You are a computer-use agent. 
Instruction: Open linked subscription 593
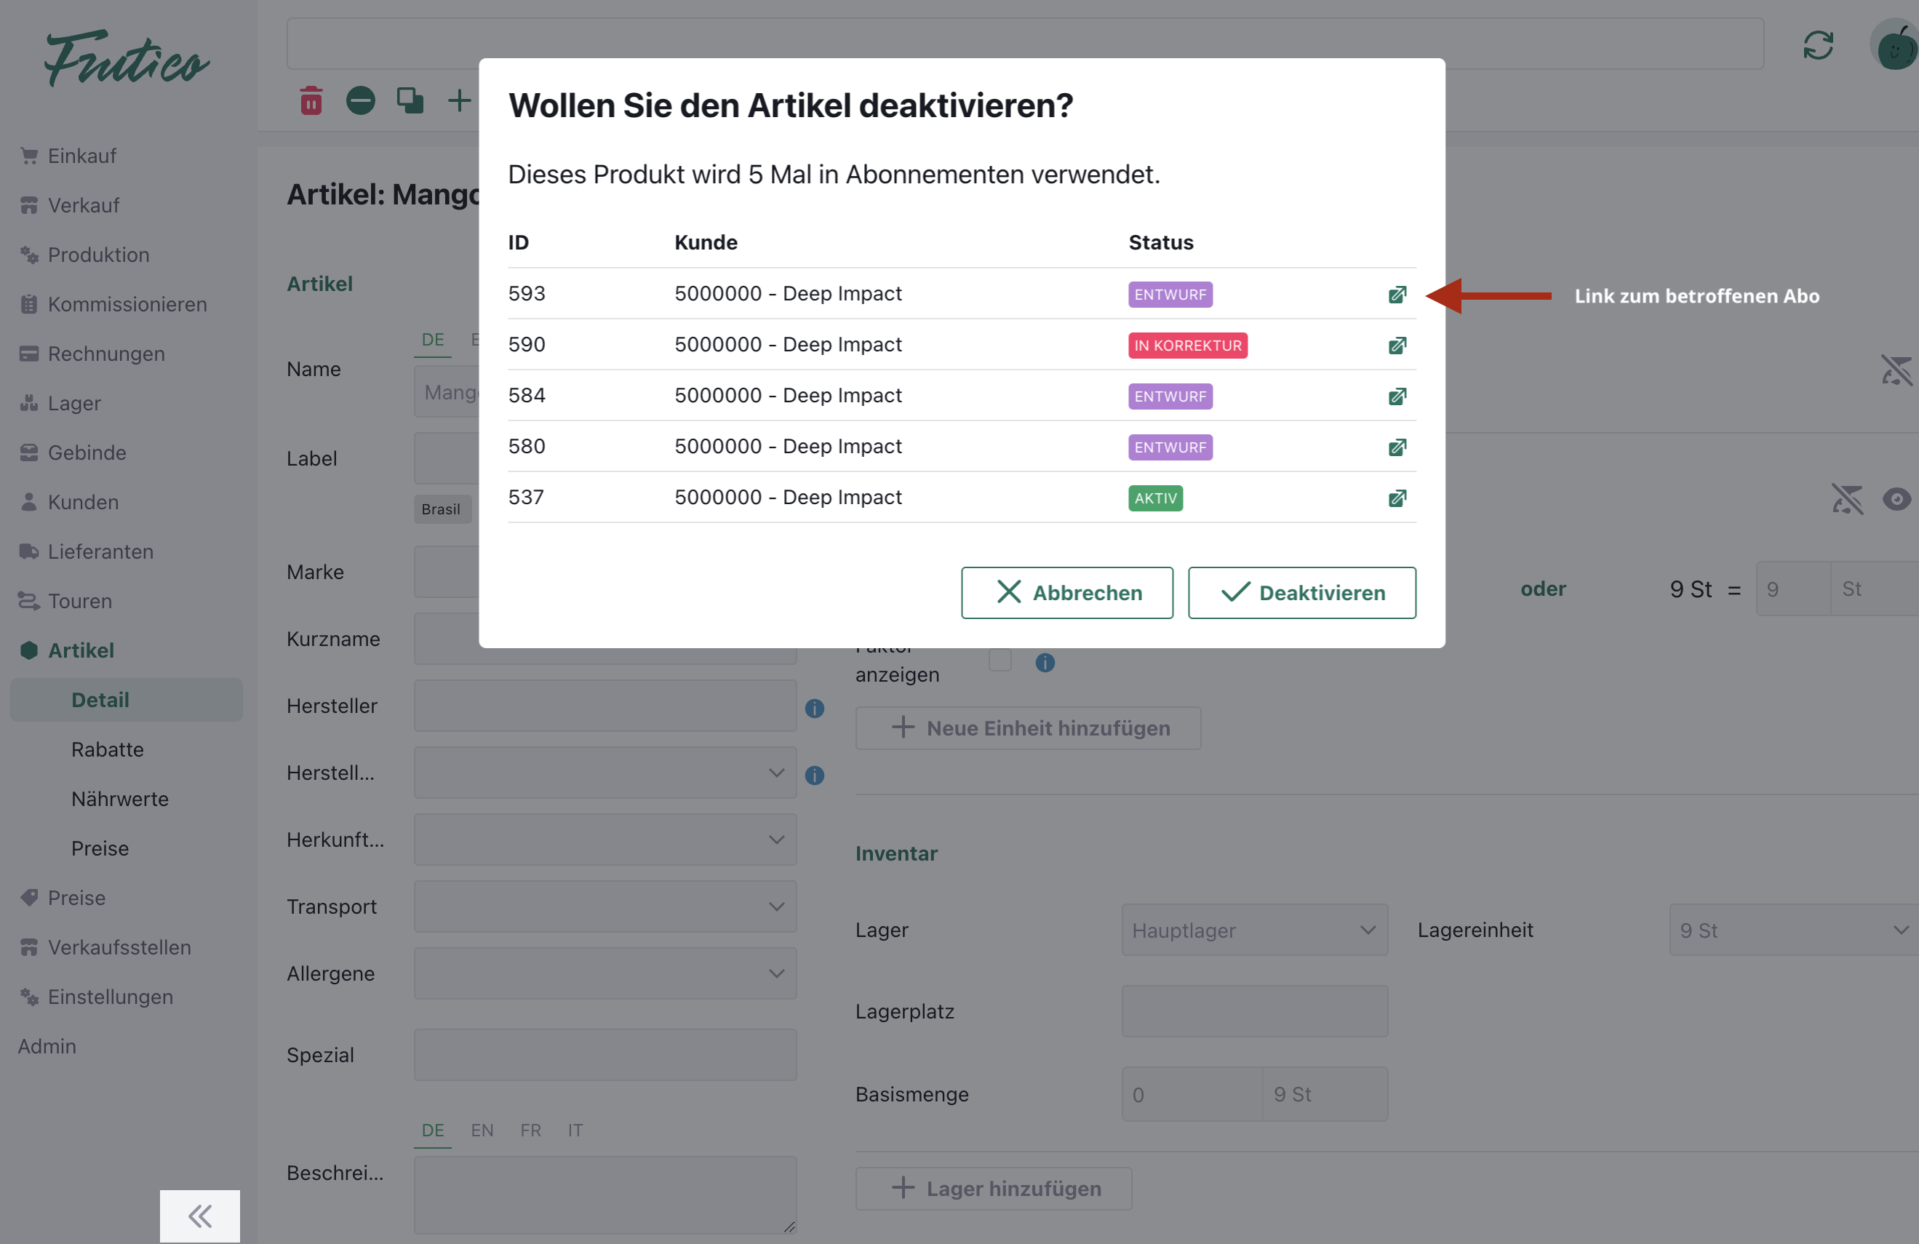(x=1397, y=295)
